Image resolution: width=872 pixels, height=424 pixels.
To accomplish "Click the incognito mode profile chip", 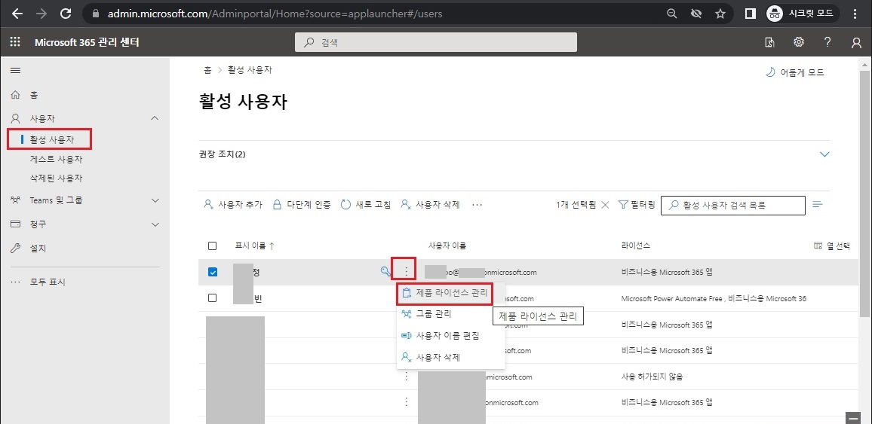I will 803,14.
